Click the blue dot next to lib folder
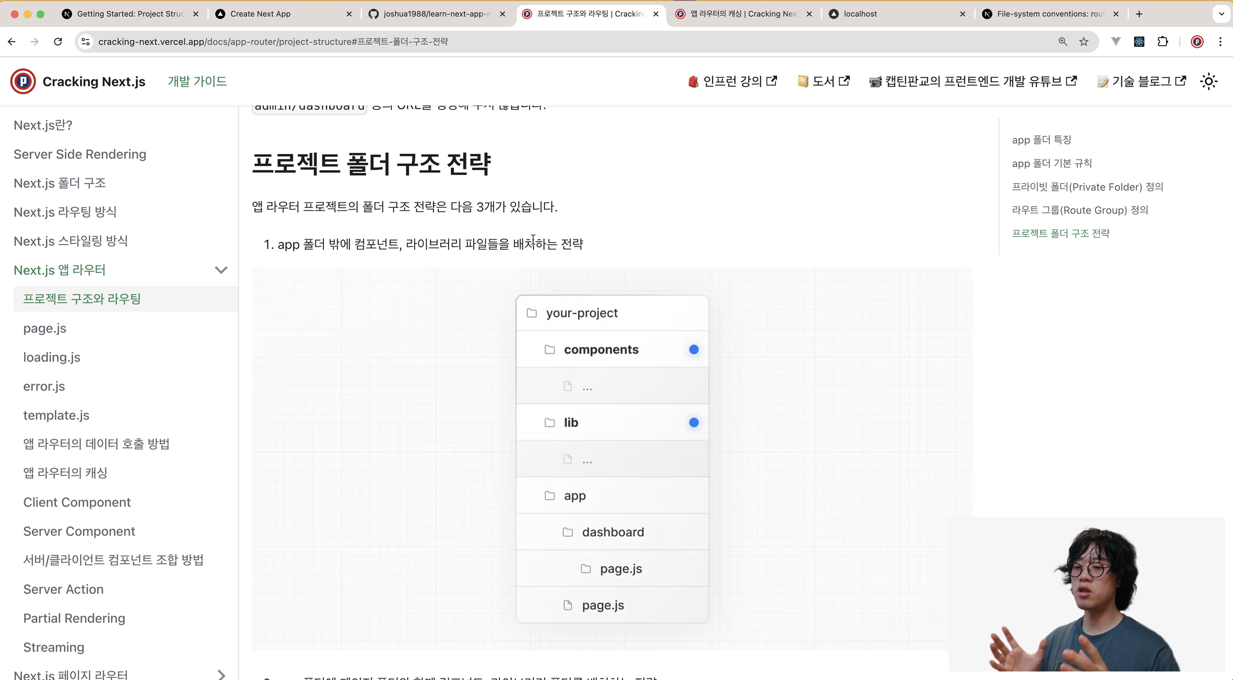Screen dimensions: 1233x680 point(694,422)
